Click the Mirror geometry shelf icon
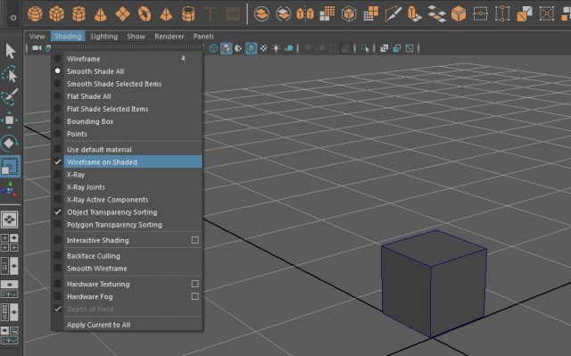The height and width of the screenshot is (356, 571). [305, 14]
